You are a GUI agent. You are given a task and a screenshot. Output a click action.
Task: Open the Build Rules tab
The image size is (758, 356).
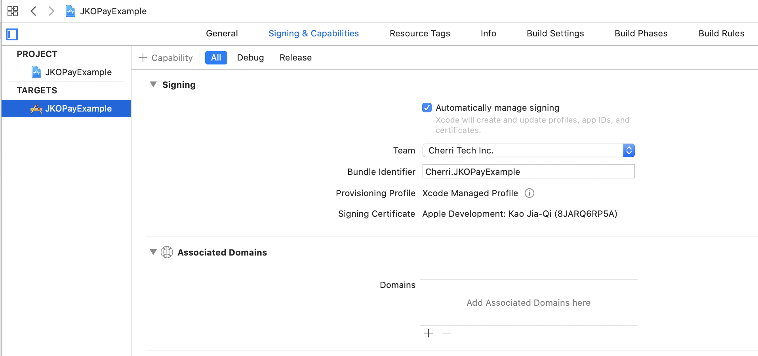722,34
